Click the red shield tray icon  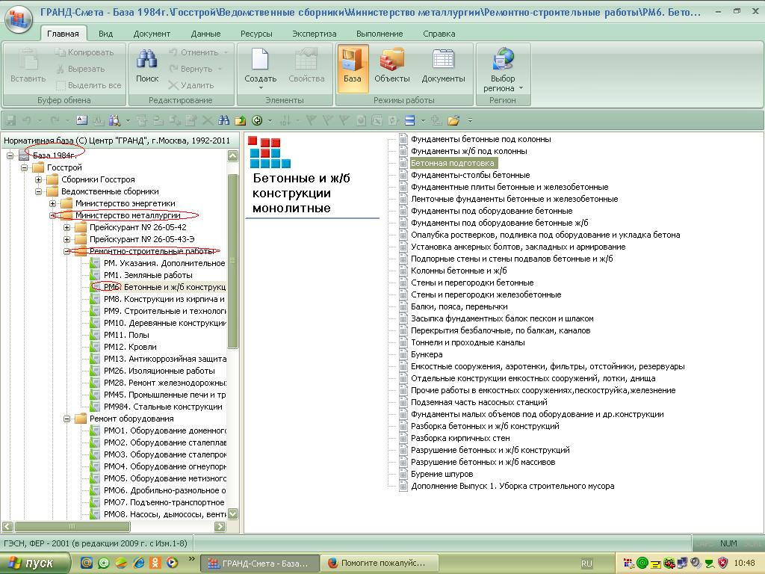723,563
